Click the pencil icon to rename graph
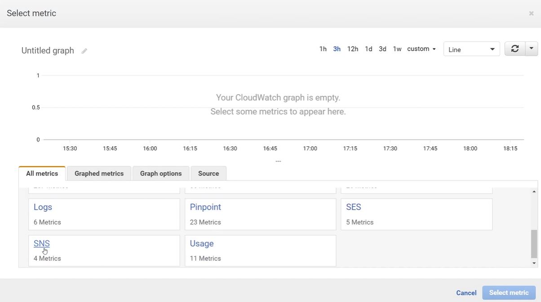 coord(84,51)
